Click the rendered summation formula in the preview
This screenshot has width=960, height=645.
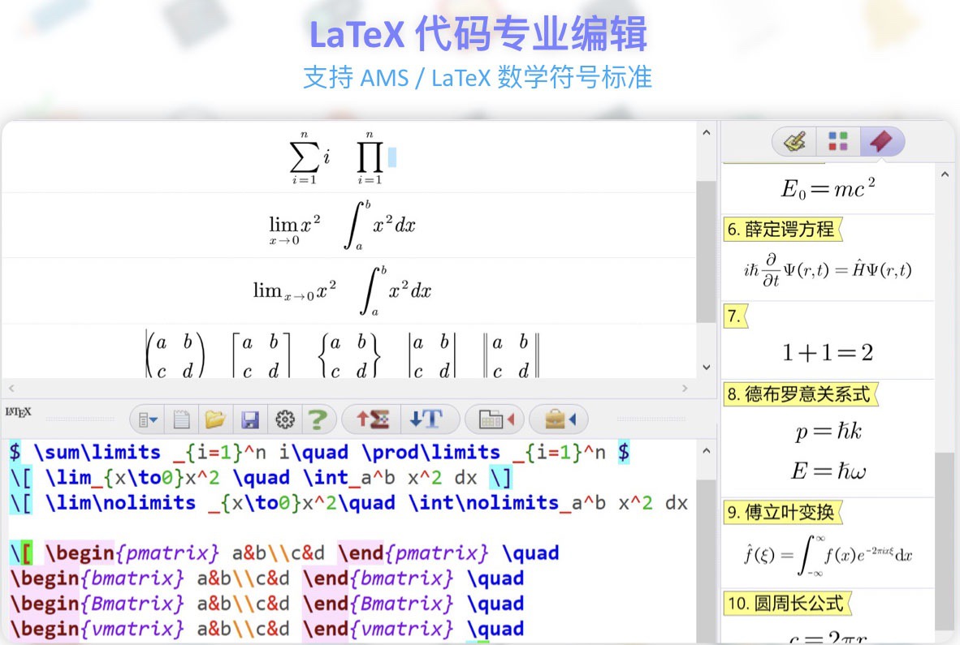pyautogui.click(x=309, y=157)
